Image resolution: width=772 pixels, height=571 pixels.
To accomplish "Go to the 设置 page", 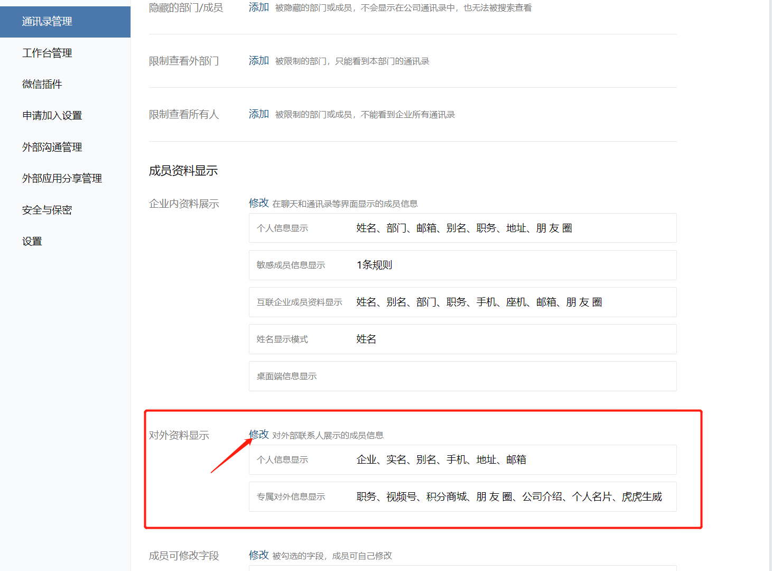I will 32,241.
